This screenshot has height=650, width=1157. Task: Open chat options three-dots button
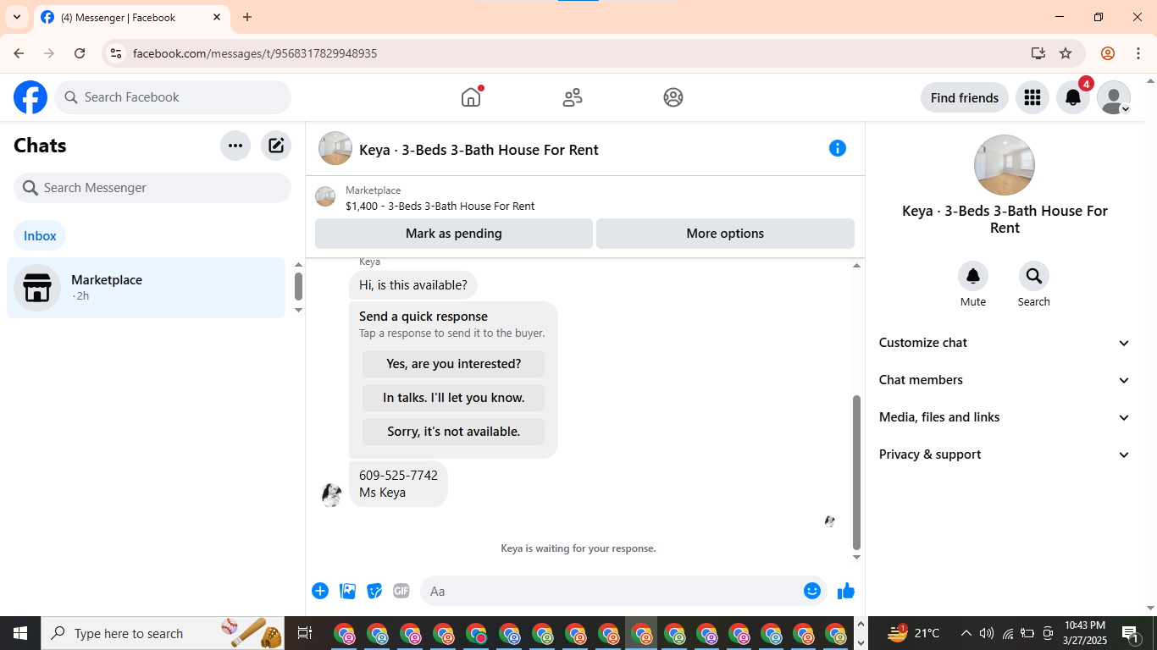click(235, 146)
